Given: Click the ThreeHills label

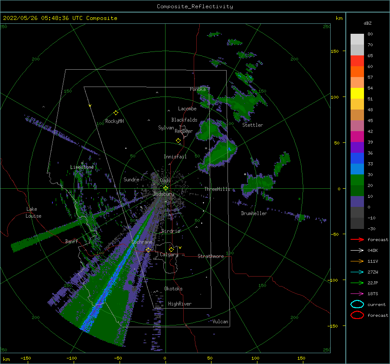Looking at the screenshot, I should point(218,189).
